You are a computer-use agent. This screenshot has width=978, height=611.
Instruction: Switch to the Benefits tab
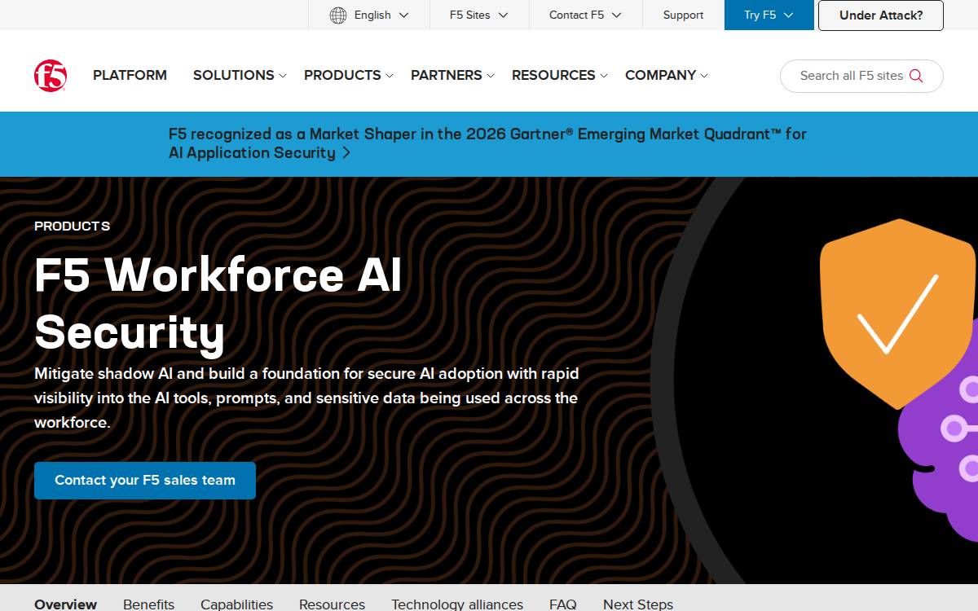(148, 604)
